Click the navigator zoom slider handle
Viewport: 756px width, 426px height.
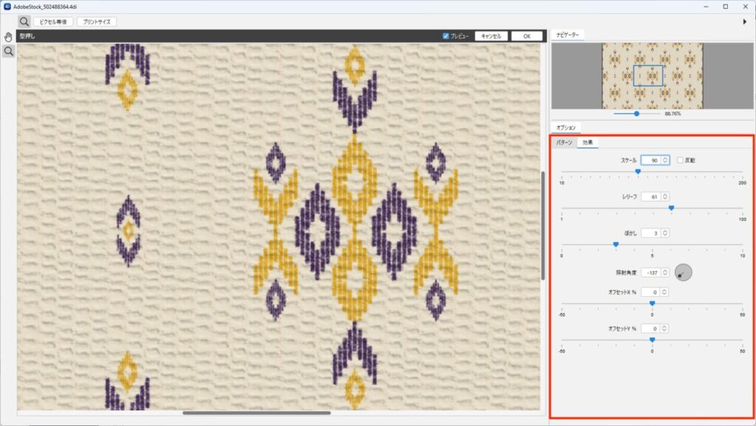point(636,114)
